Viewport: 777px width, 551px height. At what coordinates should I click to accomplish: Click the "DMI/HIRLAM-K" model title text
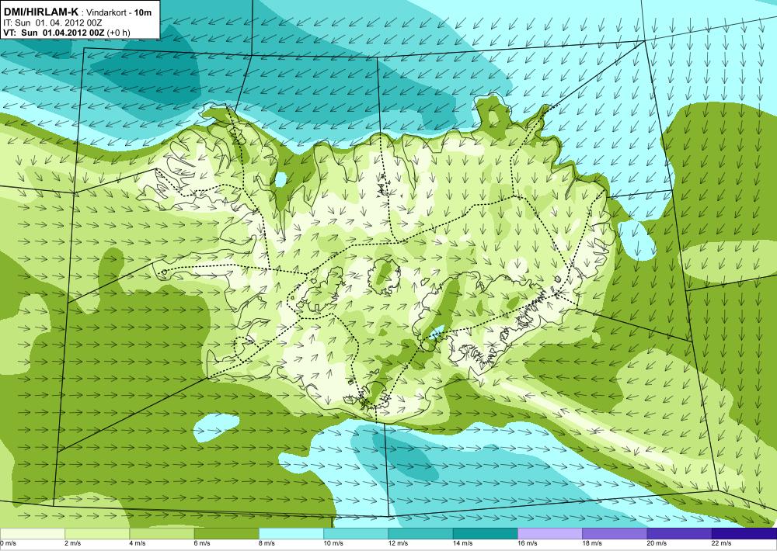pos(40,12)
